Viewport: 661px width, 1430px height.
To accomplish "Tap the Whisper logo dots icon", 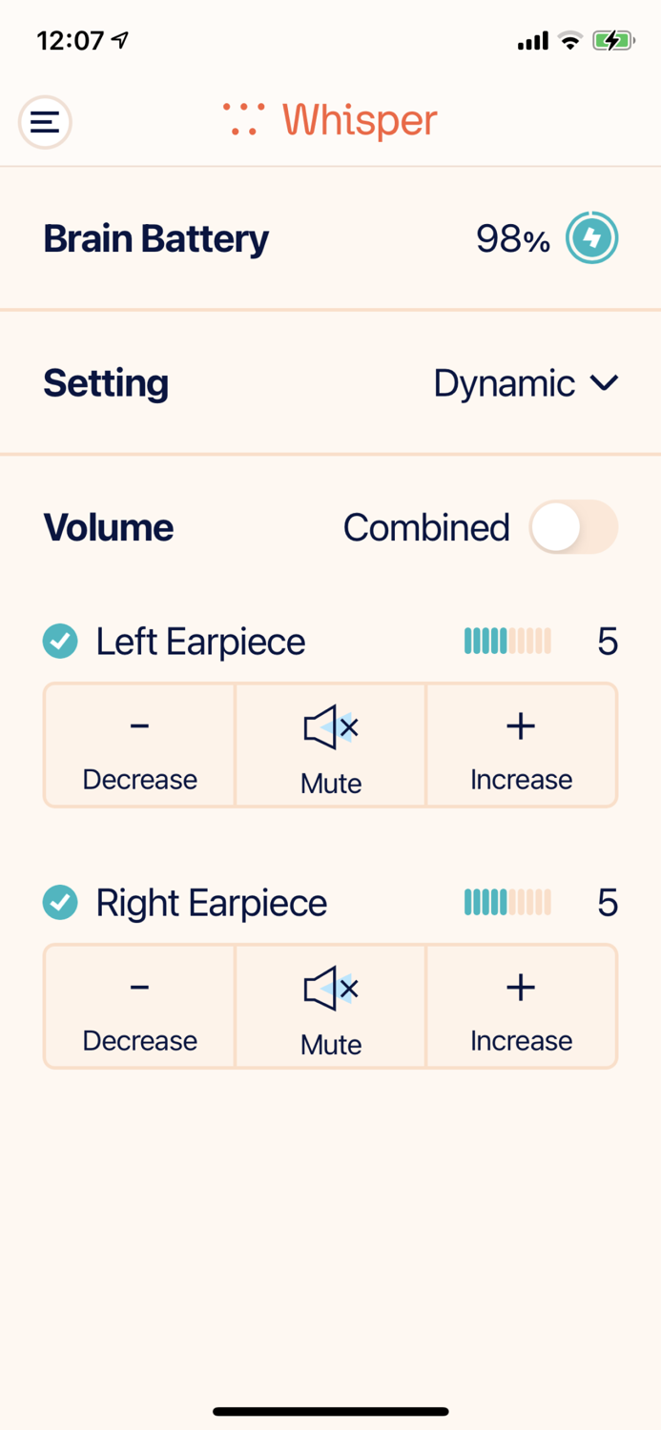I will pyautogui.click(x=242, y=119).
